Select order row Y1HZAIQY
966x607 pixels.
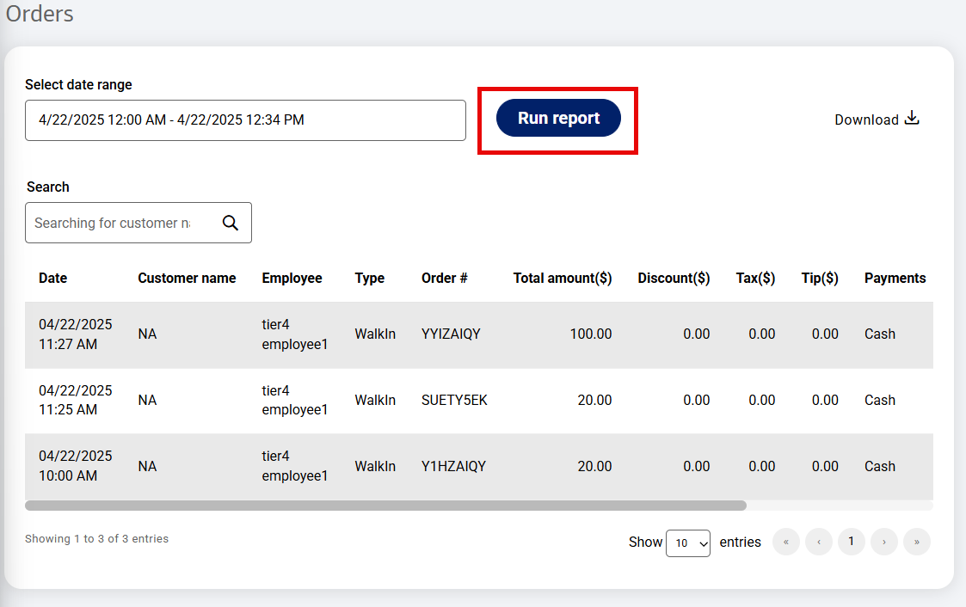[x=478, y=466]
